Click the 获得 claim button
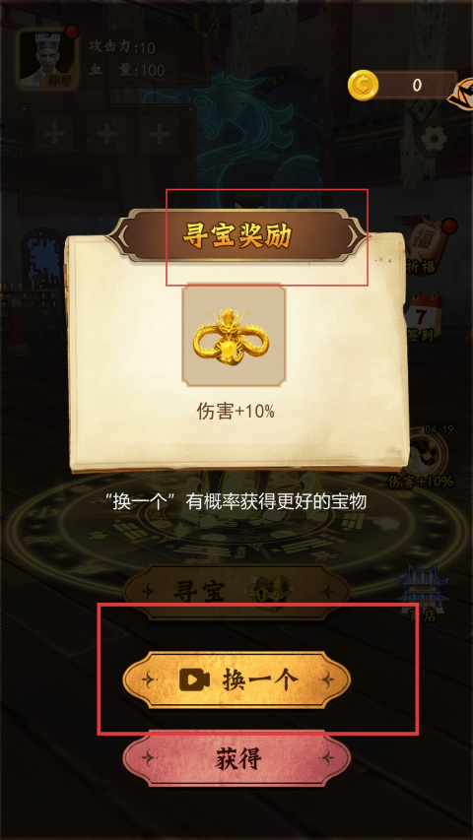473x840 pixels. [236, 759]
